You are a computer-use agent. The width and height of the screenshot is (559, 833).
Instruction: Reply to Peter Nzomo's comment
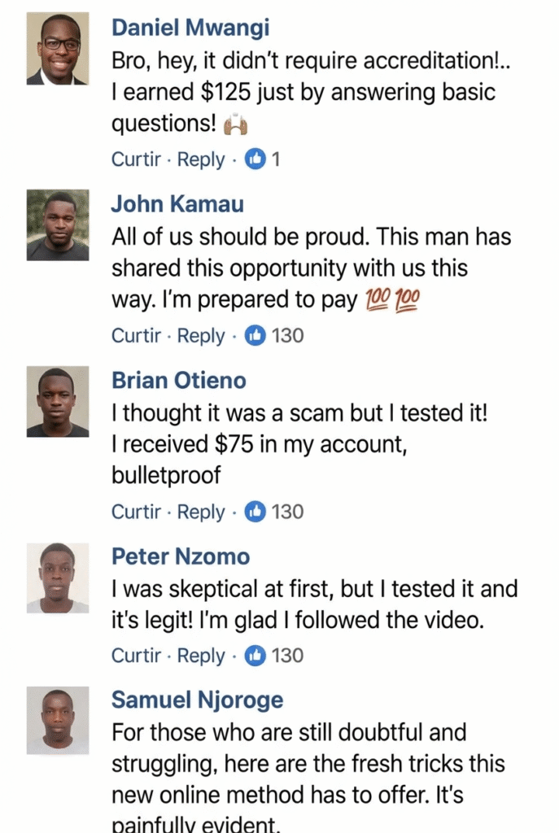point(201,656)
